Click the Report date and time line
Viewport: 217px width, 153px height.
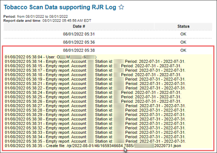tap(47, 21)
